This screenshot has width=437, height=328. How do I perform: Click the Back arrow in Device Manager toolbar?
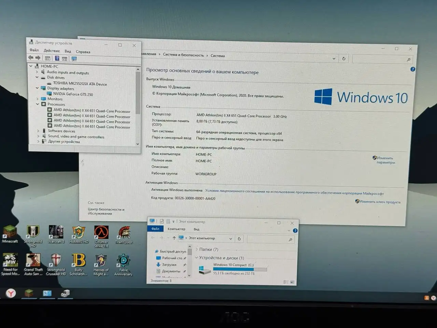(31, 58)
